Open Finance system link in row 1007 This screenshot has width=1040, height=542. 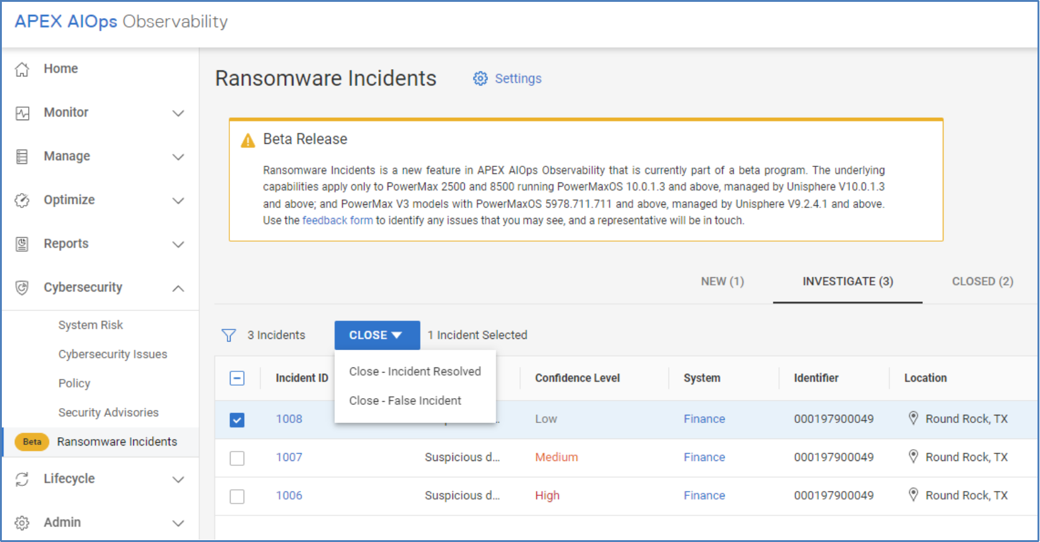tap(704, 457)
